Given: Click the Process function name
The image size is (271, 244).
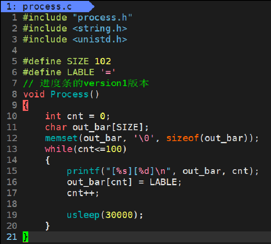Looking at the screenshot, I should (x=70, y=94).
